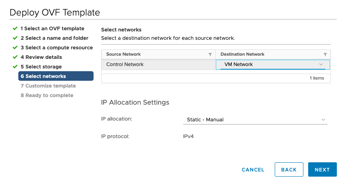Jump to step 4 Review details
This screenshot has height=181, width=346.
coord(41,57)
